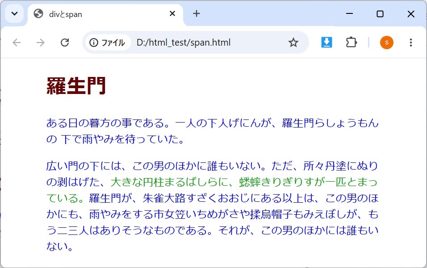The width and height of the screenshot is (427, 268).
Task: Open the Extensions puzzle menu
Action: click(x=352, y=43)
